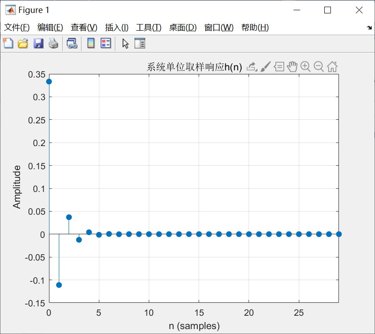This screenshot has height=334, width=375.
Task: Restore the default view with the home icon
Action: click(x=332, y=67)
